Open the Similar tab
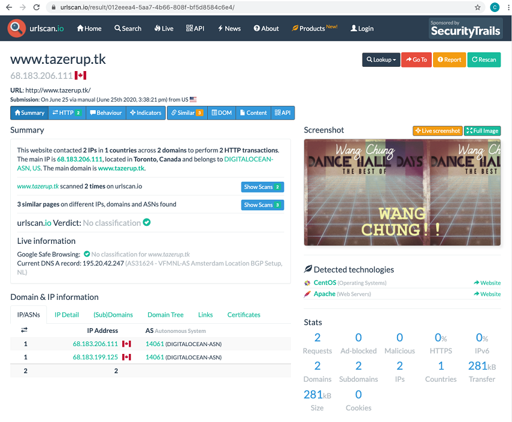 [x=187, y=113]
